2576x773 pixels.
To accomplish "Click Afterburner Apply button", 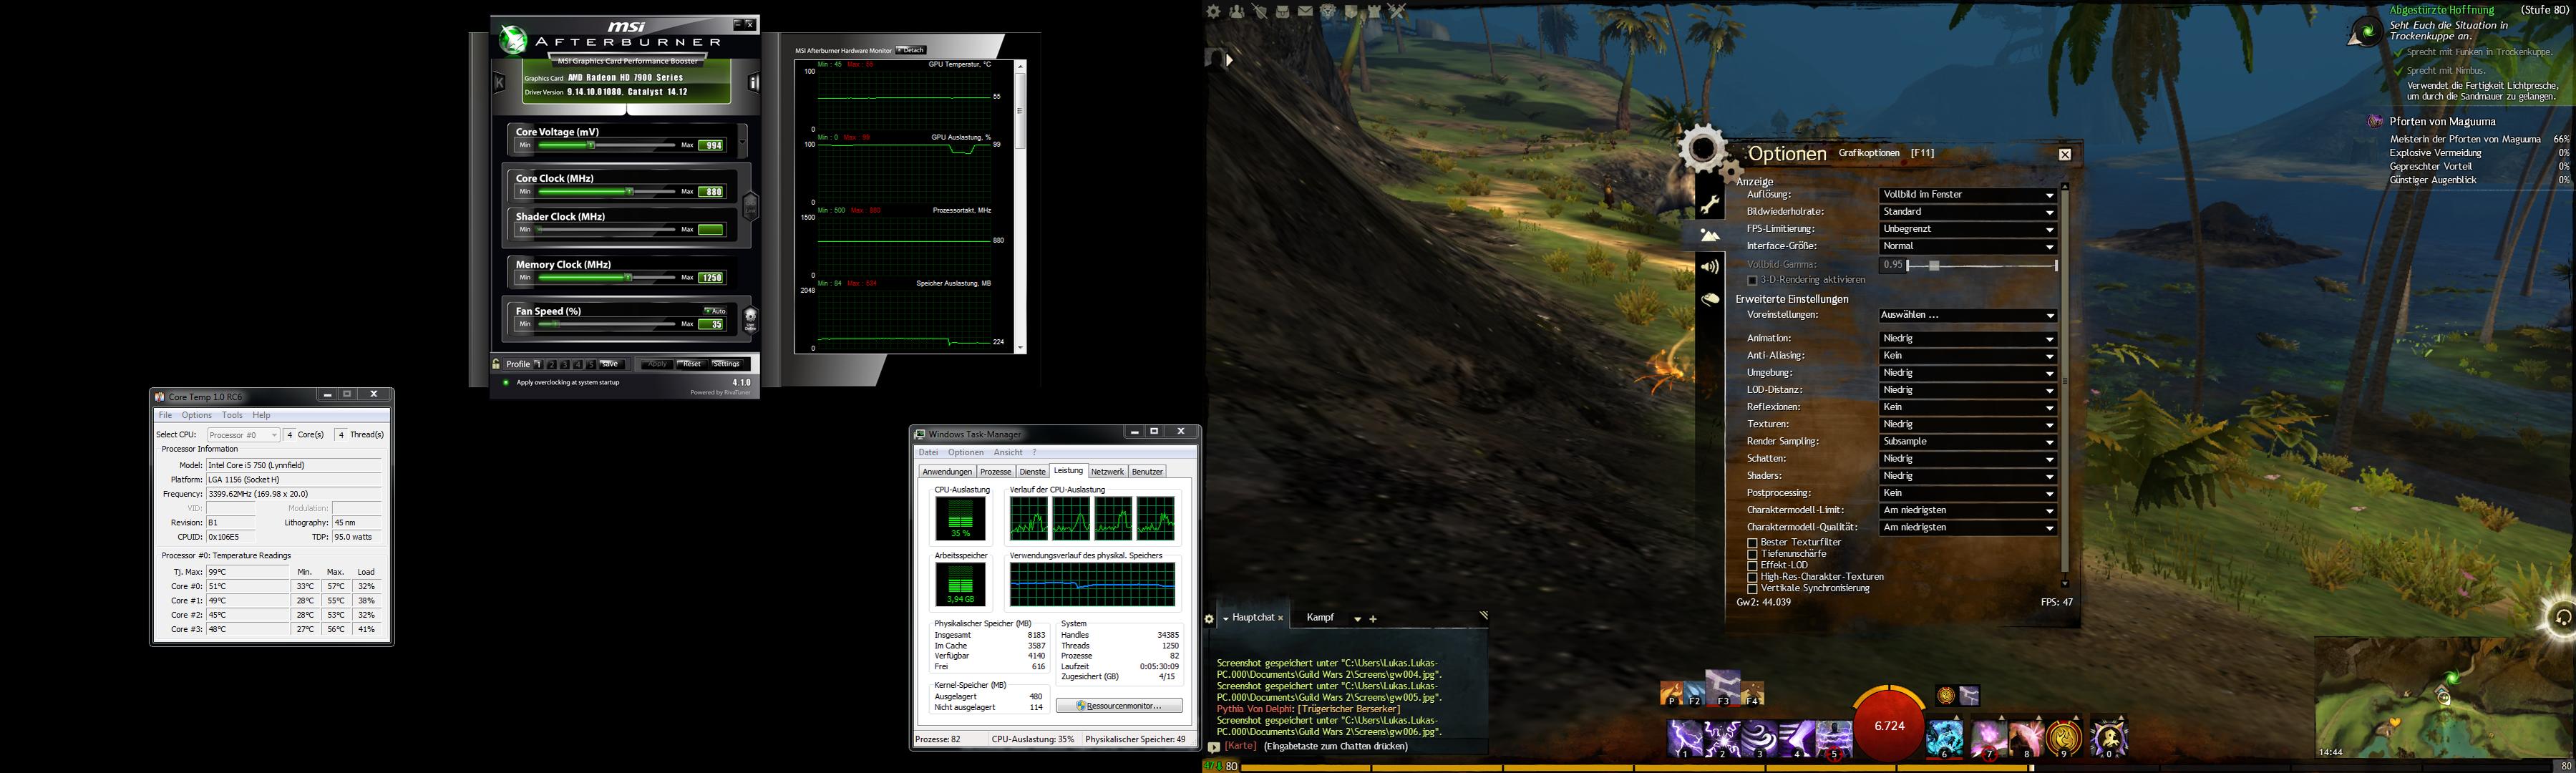I will point(656,364).
